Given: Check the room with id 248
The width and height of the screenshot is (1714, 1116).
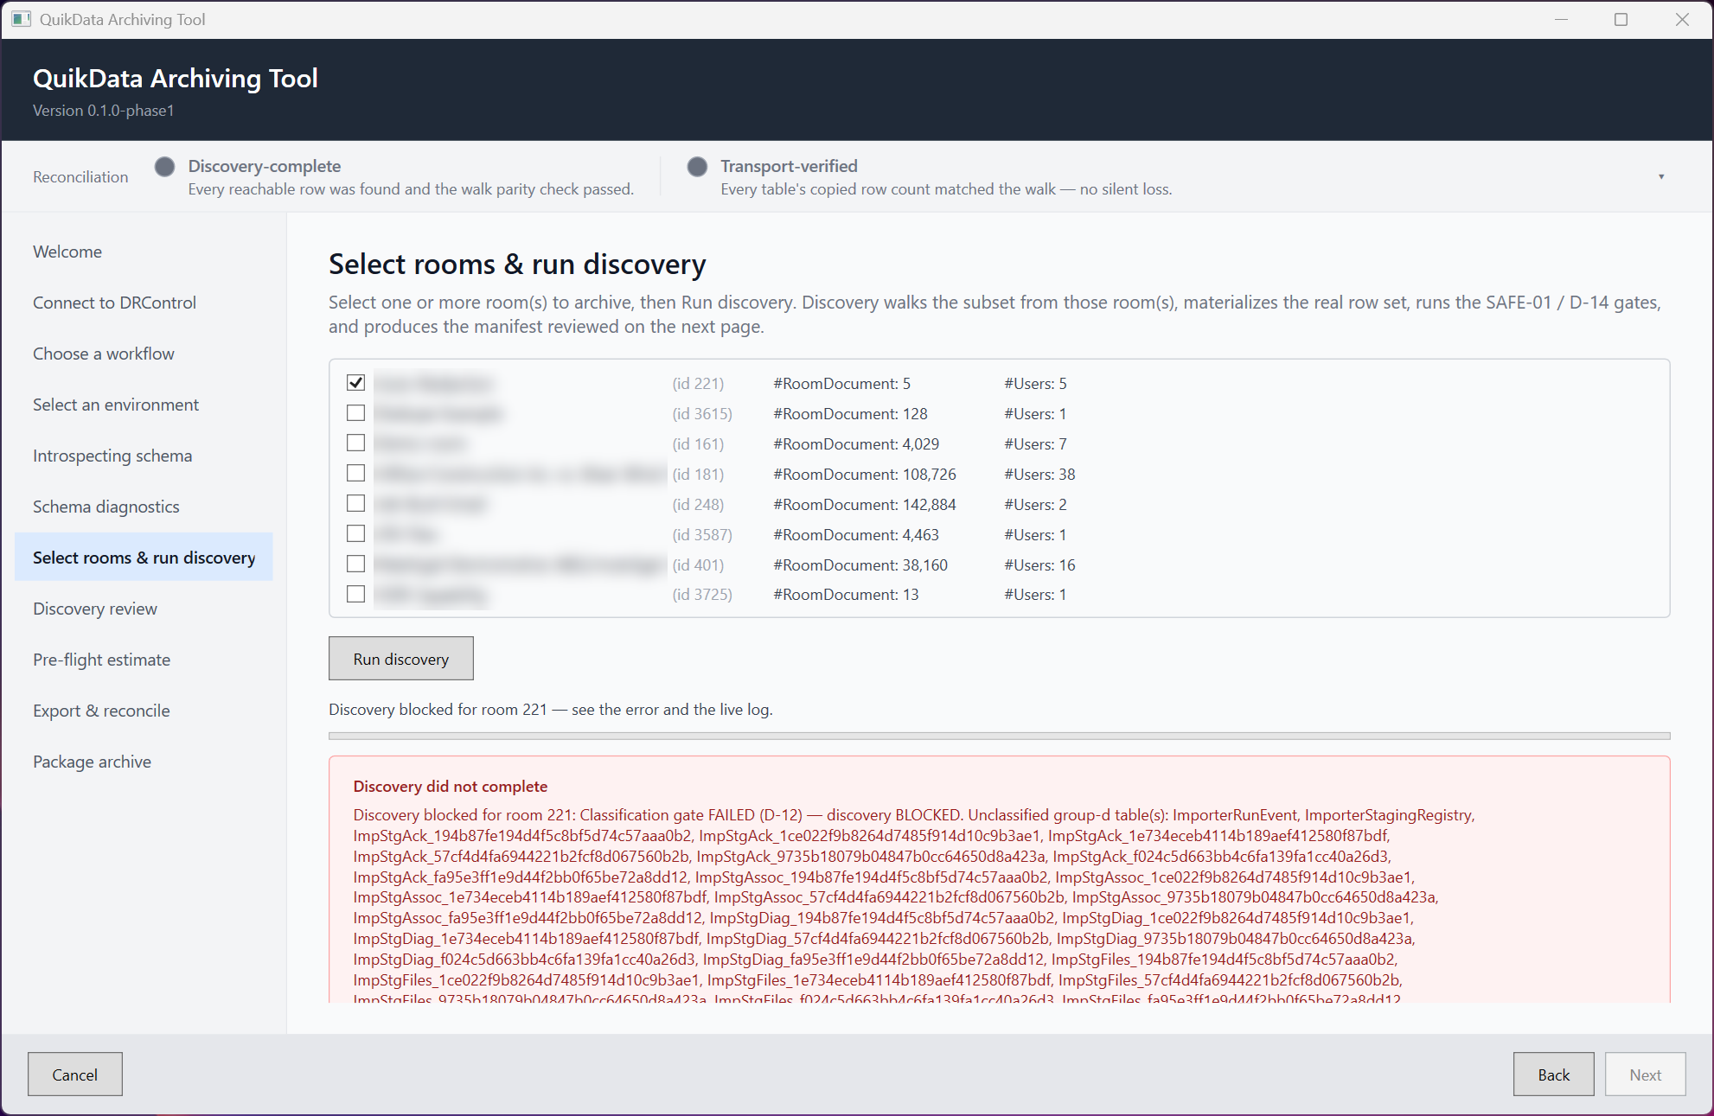Looking at the screenshot, I should tap(355, 504).
